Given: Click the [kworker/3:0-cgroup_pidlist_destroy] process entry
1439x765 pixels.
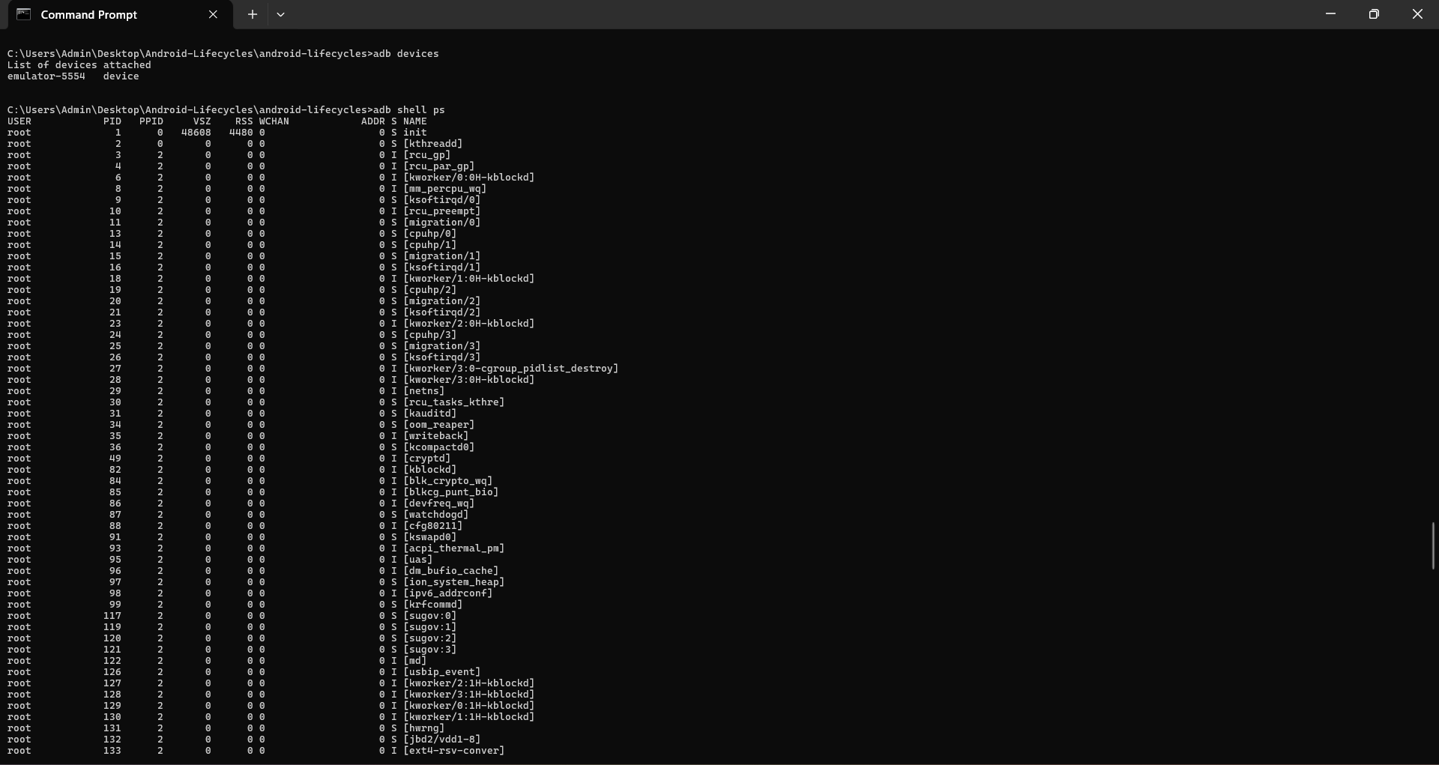Looking at the screenshot, I should (510, 369).
